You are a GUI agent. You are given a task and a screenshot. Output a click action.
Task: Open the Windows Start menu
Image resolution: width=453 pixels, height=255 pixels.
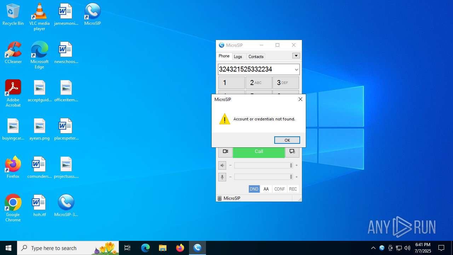(x=8, y=248)
